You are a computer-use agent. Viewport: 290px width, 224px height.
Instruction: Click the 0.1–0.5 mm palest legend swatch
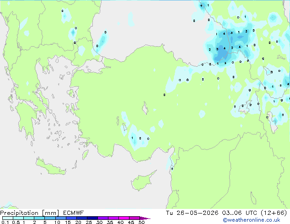[x=8, y=218]
